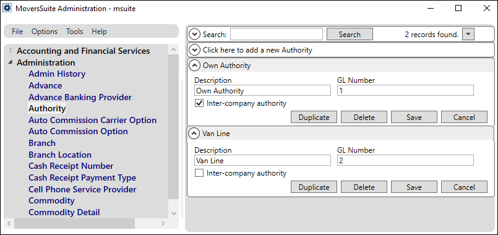Collapse the Own Authority record

[194, 66]
